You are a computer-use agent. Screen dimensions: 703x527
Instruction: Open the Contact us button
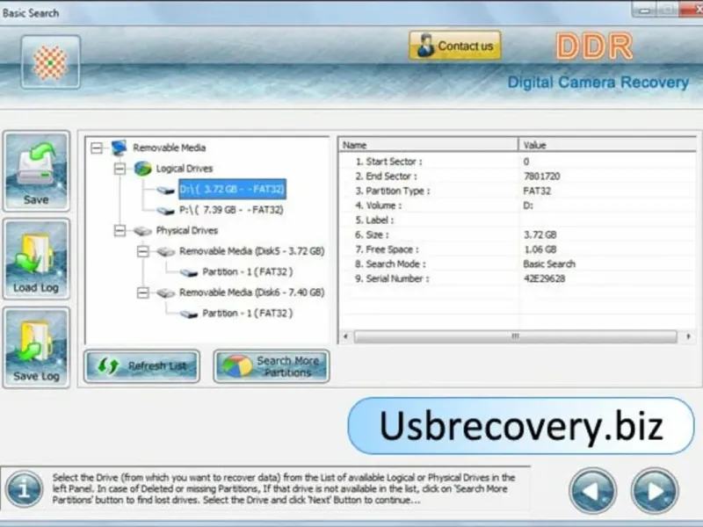point(455,46)
